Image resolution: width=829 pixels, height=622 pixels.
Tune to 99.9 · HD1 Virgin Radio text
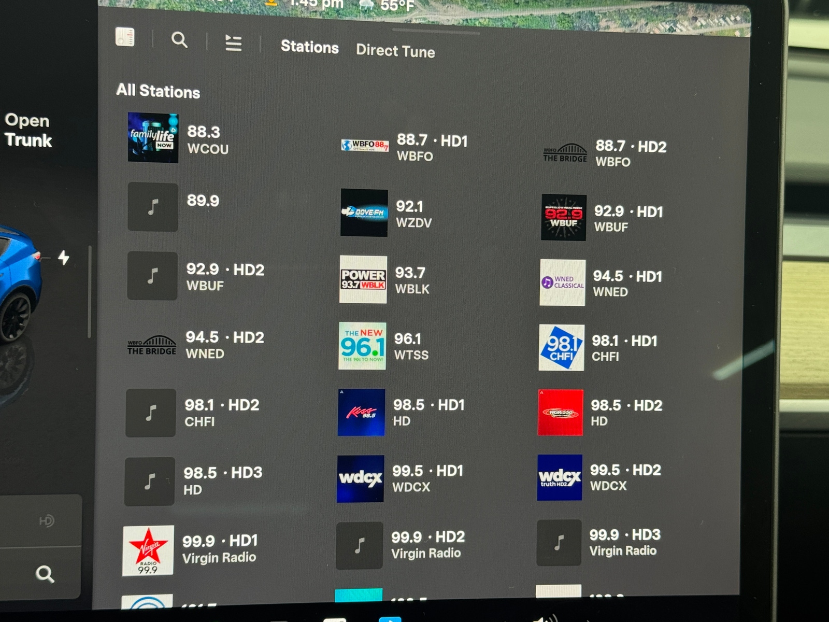click(220, 549)
